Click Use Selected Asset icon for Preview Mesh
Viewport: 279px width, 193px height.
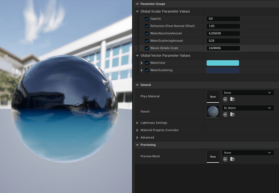[225, 159]
